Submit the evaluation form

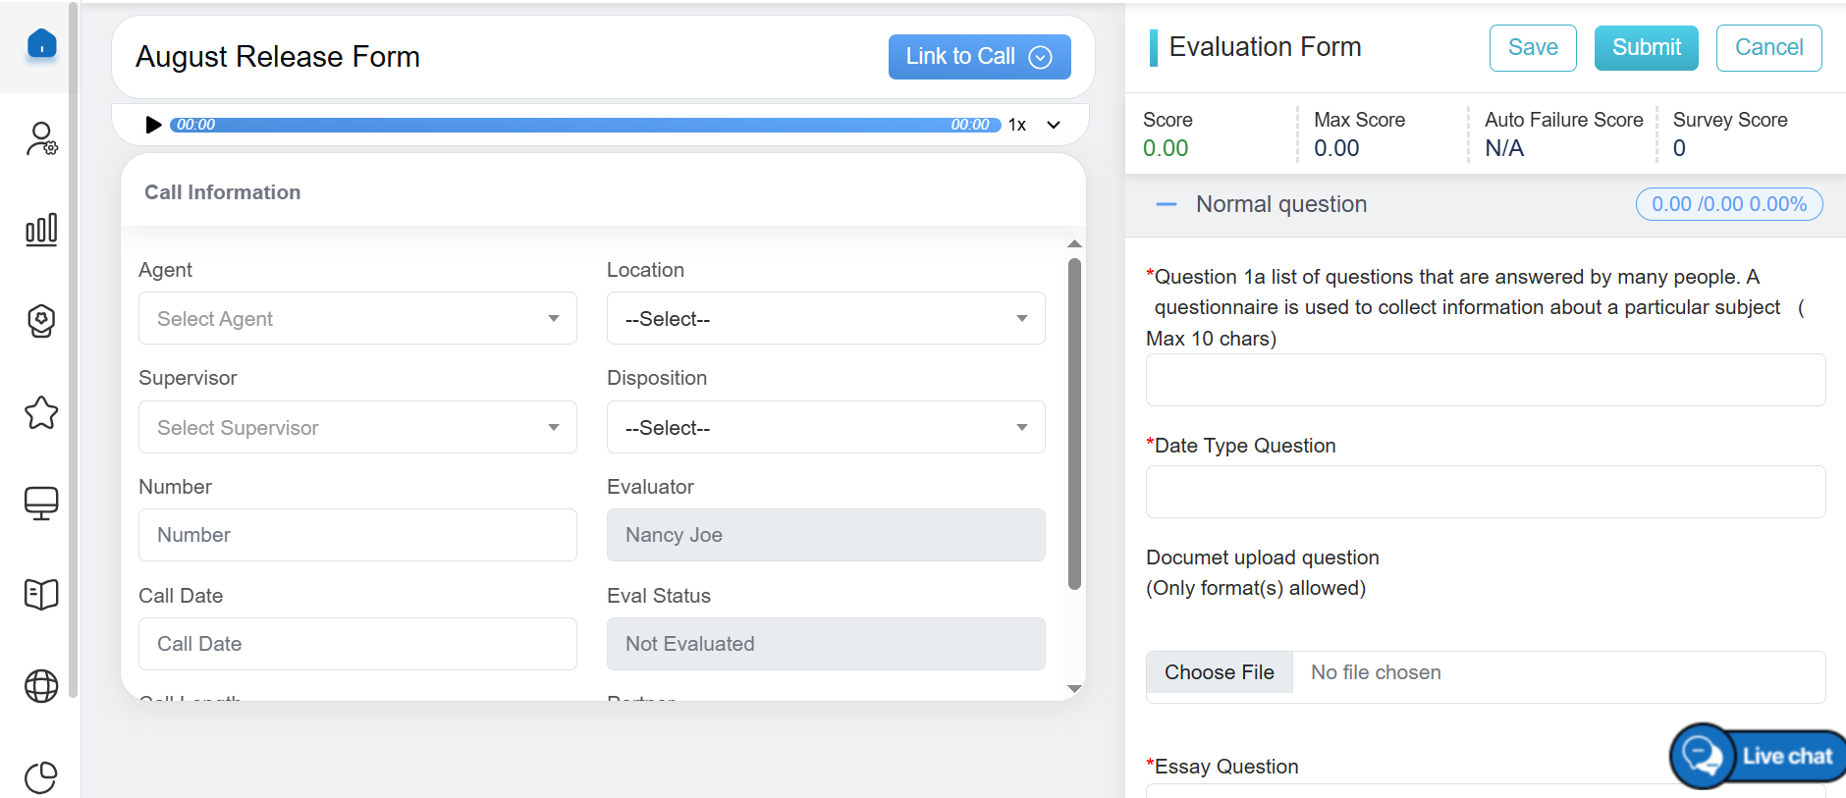[1646, 48]
